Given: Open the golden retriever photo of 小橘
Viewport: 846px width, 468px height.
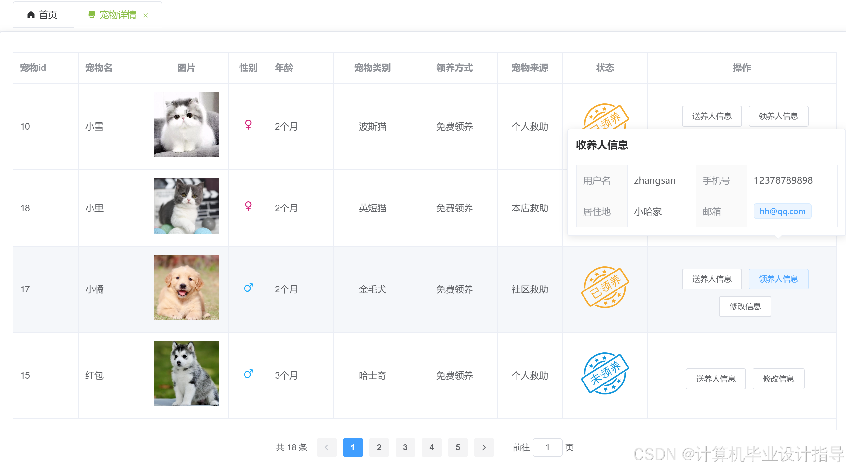Looking at the screenshot, I should 186,287.
